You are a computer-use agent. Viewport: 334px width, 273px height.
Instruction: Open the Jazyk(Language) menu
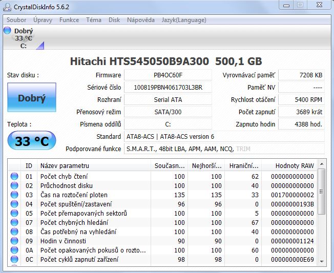183,20
